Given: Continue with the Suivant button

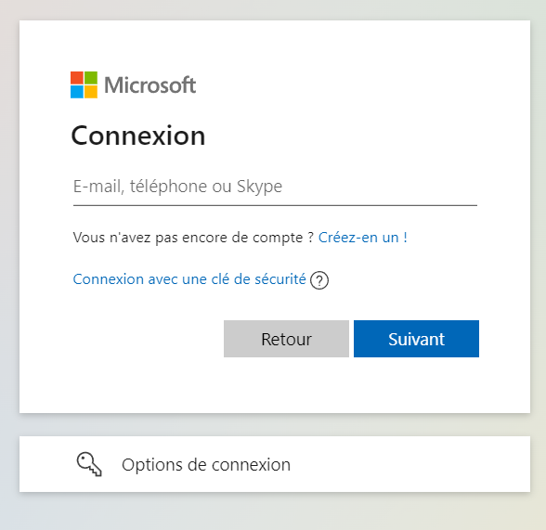Looking at the screenshot, I should pyautogui.click(x=416, y=339).
